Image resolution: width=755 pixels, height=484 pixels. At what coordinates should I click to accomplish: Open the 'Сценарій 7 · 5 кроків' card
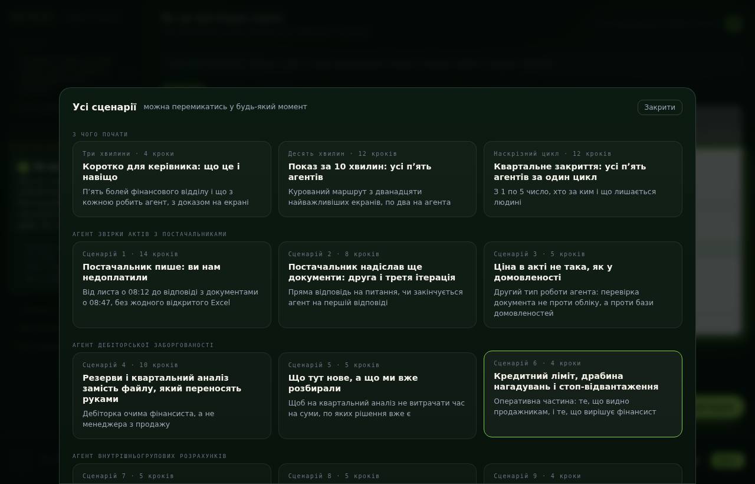tap(172, 473)
